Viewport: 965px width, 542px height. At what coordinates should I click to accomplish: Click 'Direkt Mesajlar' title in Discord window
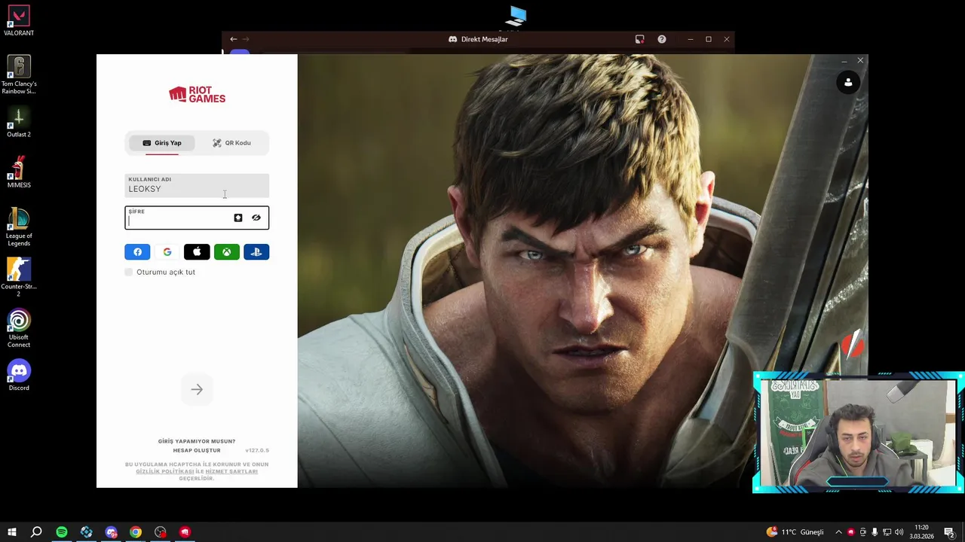485,39
